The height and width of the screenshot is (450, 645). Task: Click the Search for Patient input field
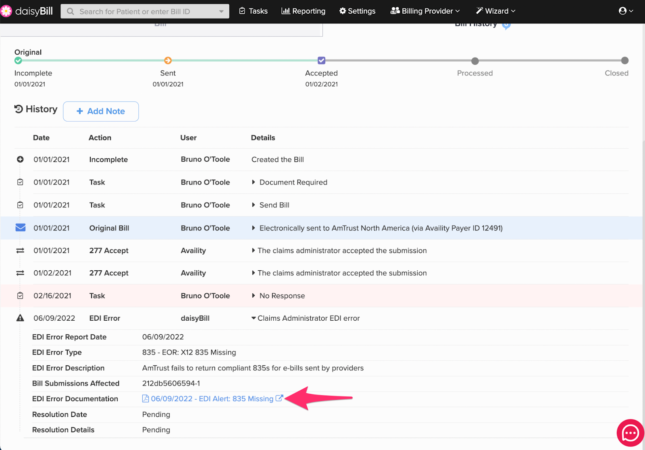(x=145, y=11)
